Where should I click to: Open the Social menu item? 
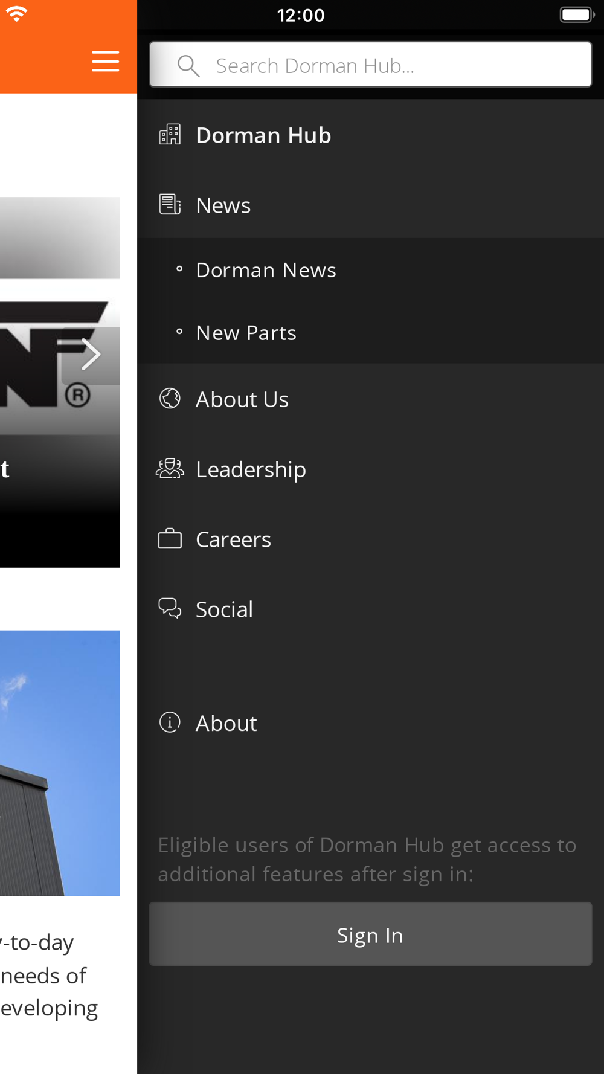[370, 609]
